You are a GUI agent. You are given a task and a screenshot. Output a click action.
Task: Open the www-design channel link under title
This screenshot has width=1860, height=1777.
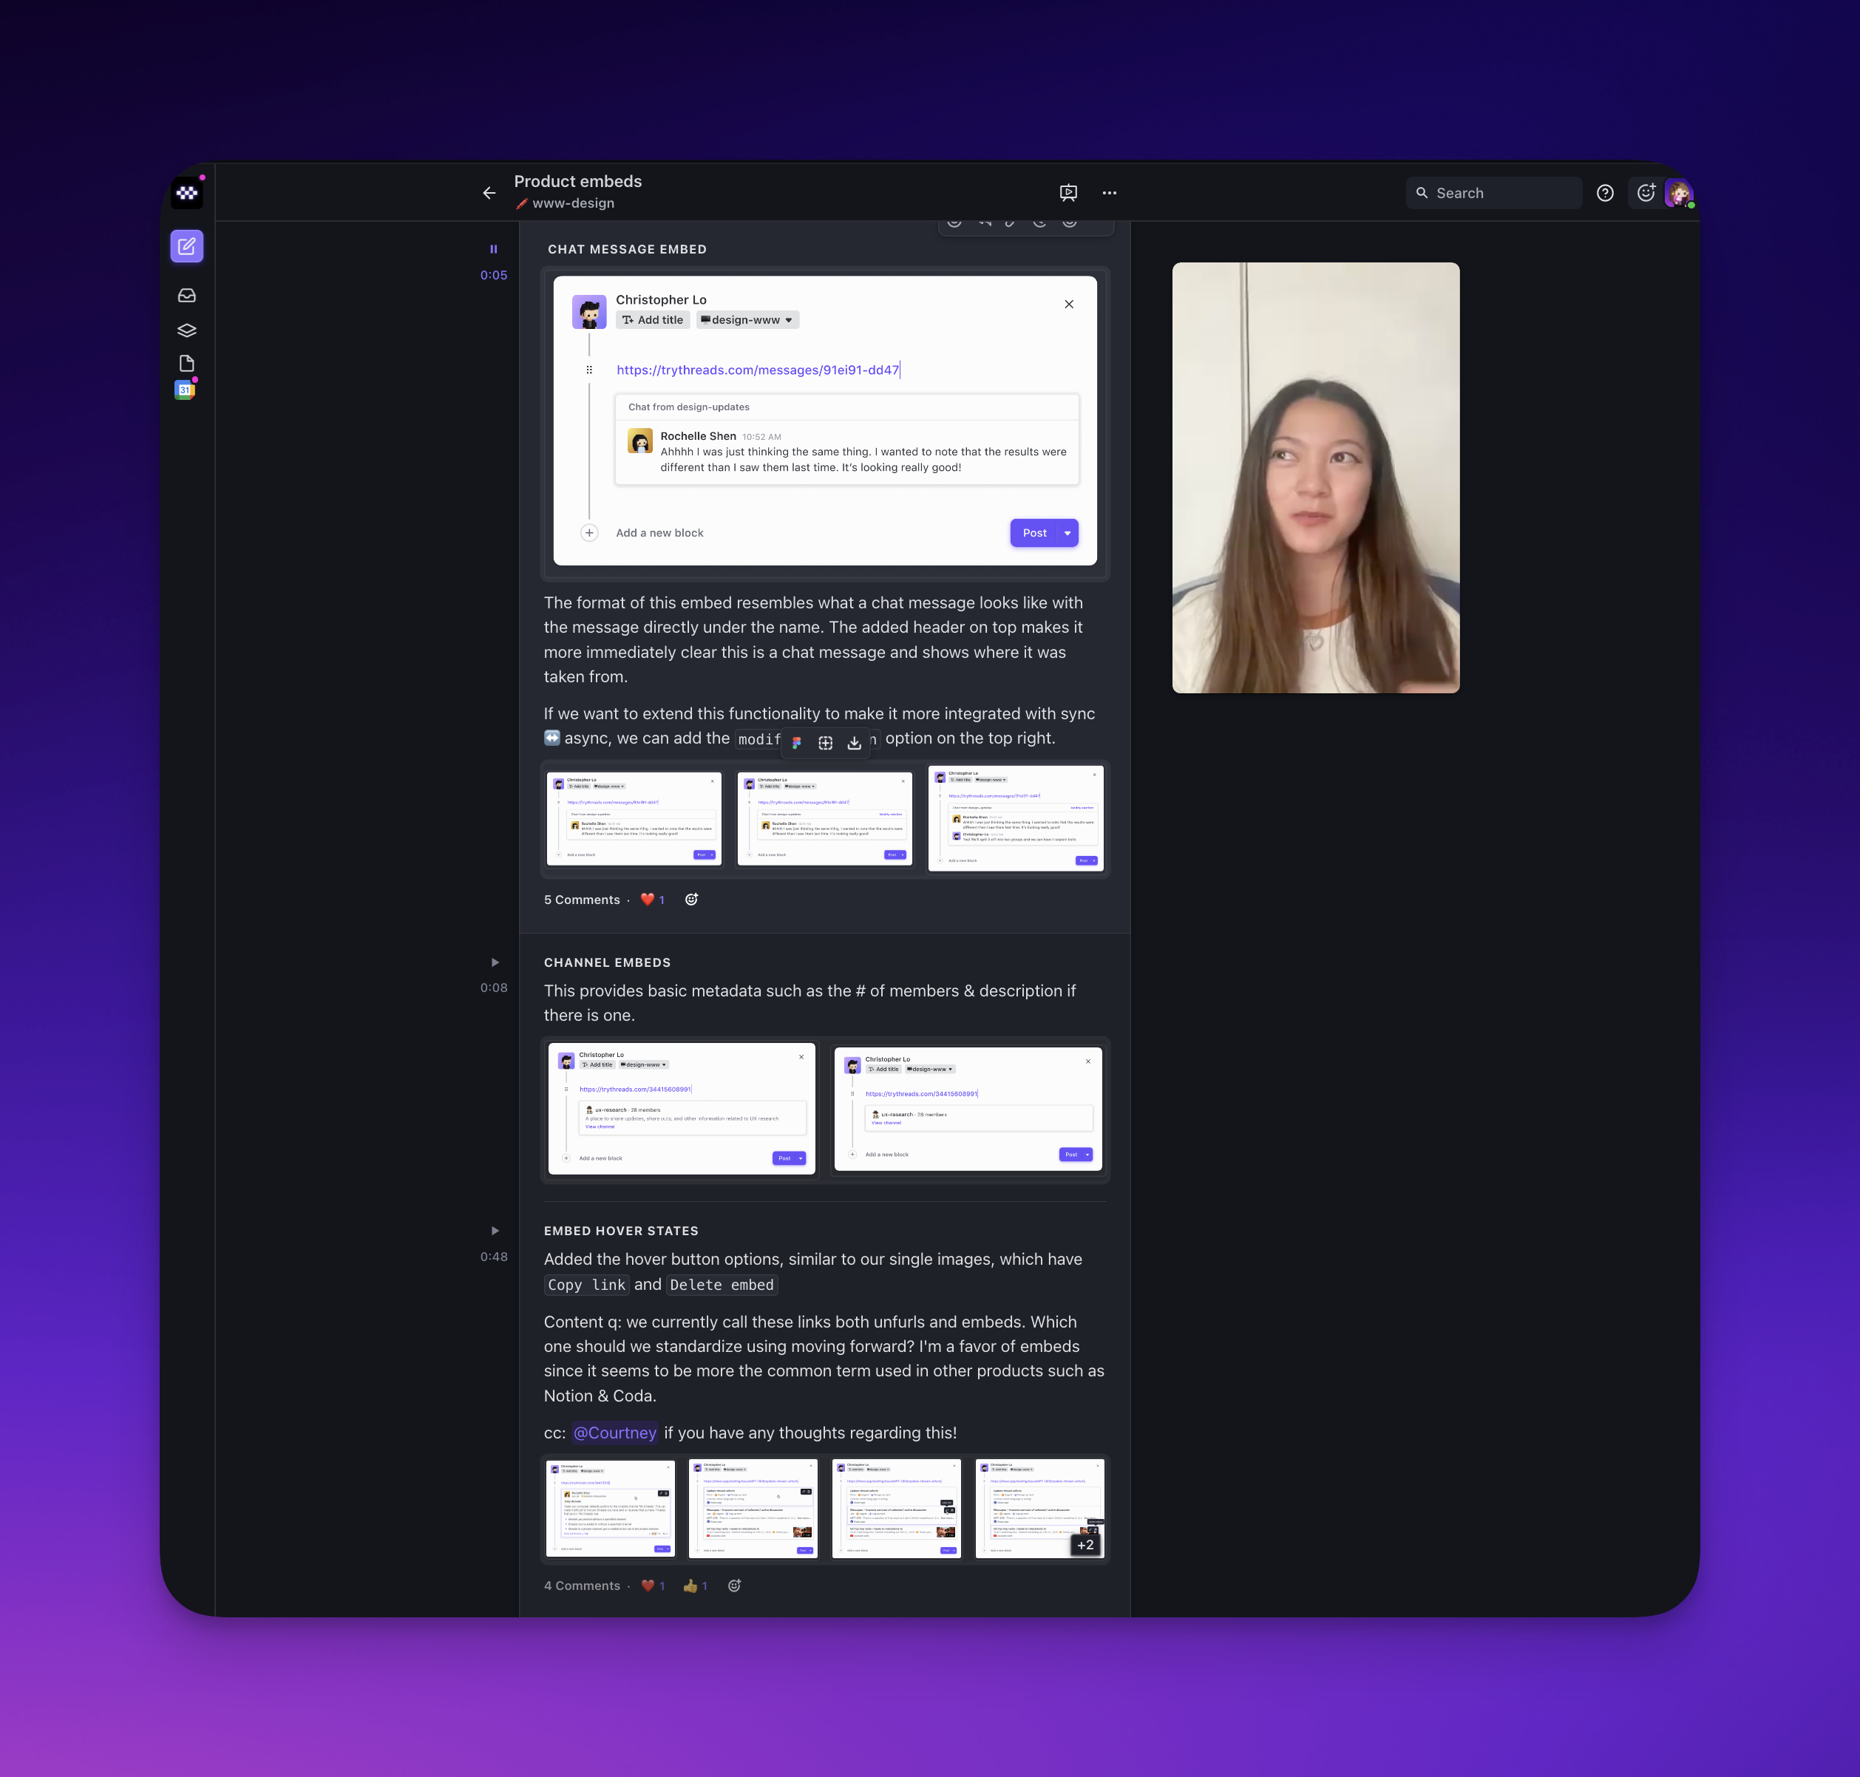tap(565, 204)
